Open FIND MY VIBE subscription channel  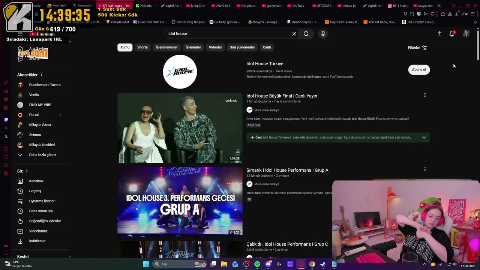(39, 105)
